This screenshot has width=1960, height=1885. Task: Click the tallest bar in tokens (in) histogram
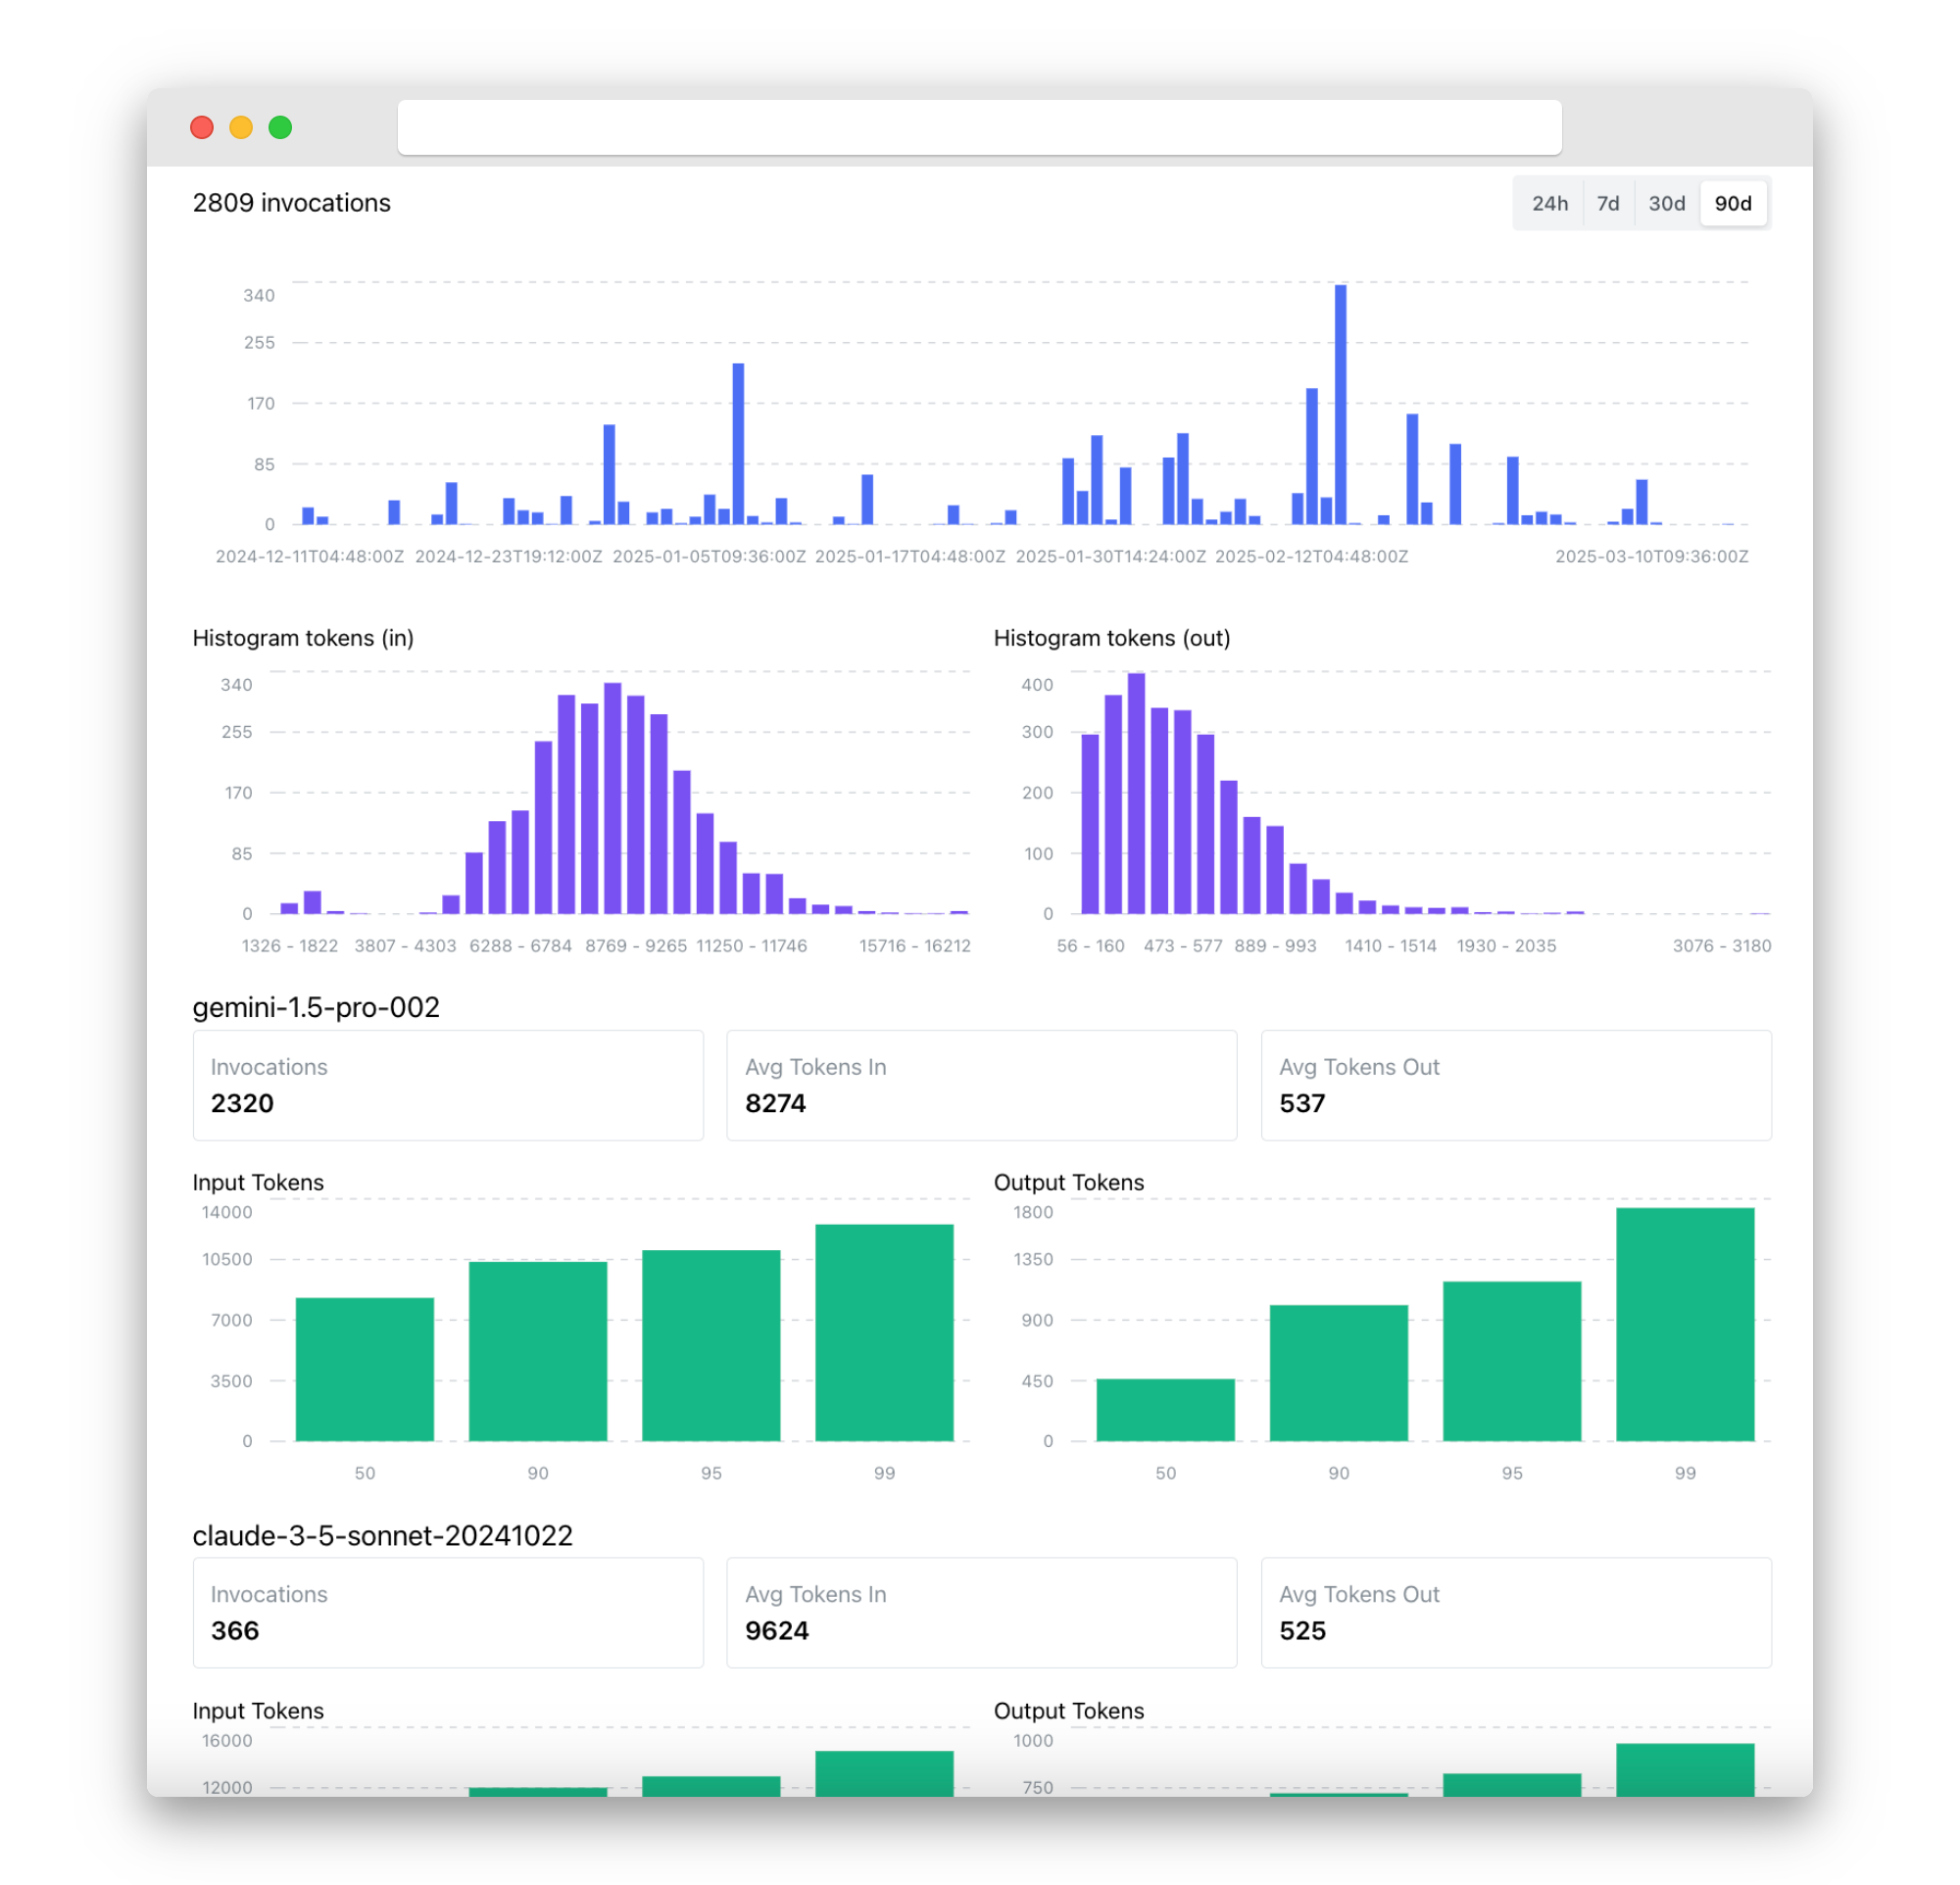(613, 797)
